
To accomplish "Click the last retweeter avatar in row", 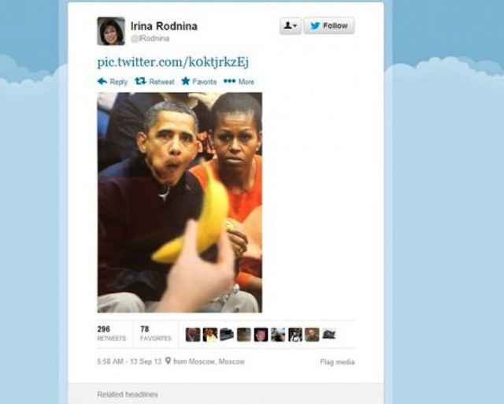I will 329,335.
